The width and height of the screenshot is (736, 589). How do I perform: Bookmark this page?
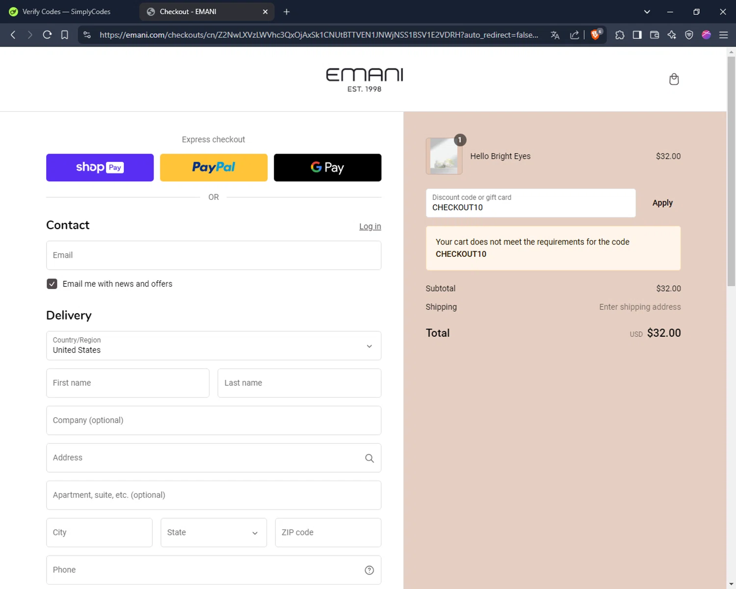pyautogui.click(x=64, y=35)
